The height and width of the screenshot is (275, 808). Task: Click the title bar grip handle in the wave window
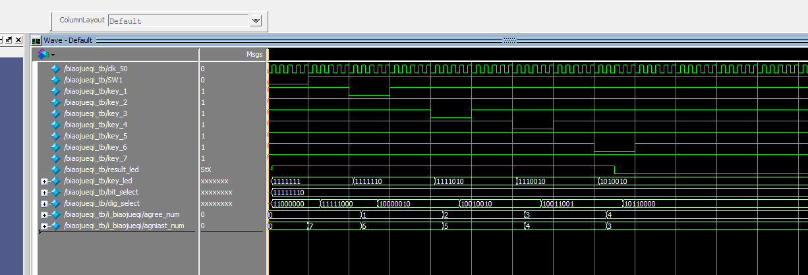click(509, 41)
